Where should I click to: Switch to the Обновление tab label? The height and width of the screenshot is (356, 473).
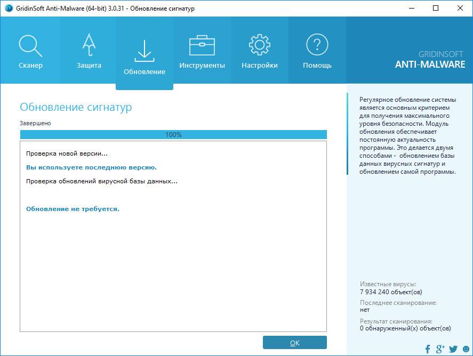[x=145, y=72]
